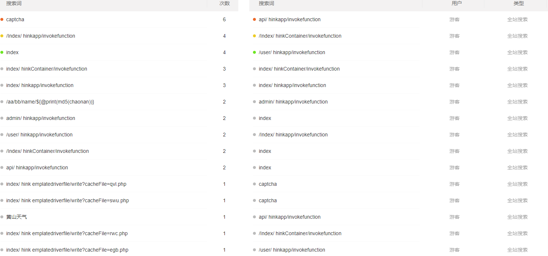Click gray dot beside the md5(chaonan) term
Image resolution: width=548 pixels, height=256 pixels.
pyautogui.click(x=2, y=102)
